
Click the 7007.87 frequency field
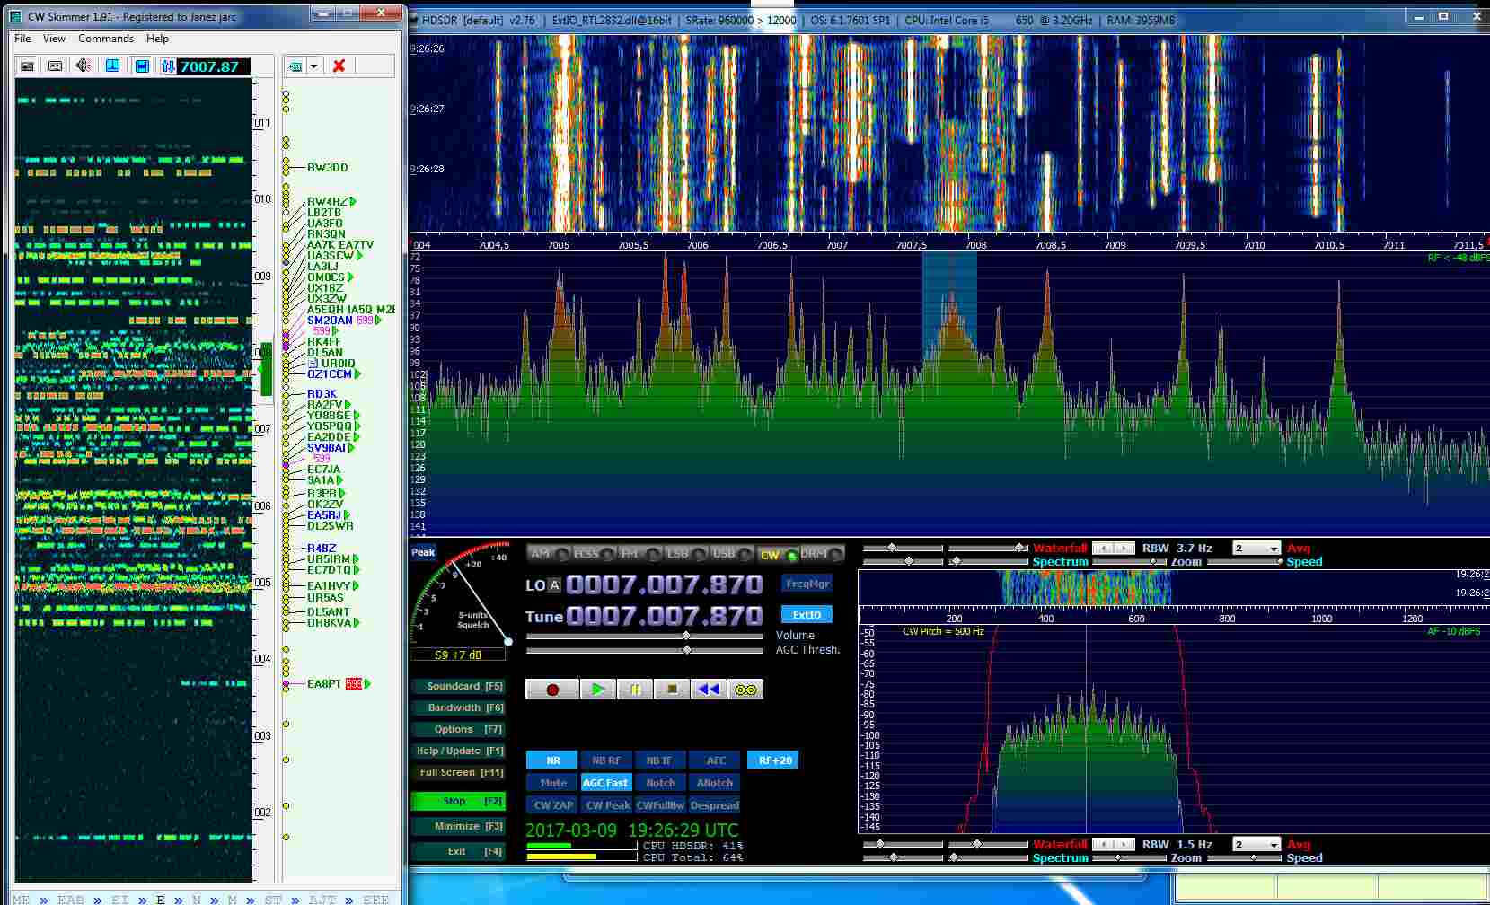pos(213,66)
